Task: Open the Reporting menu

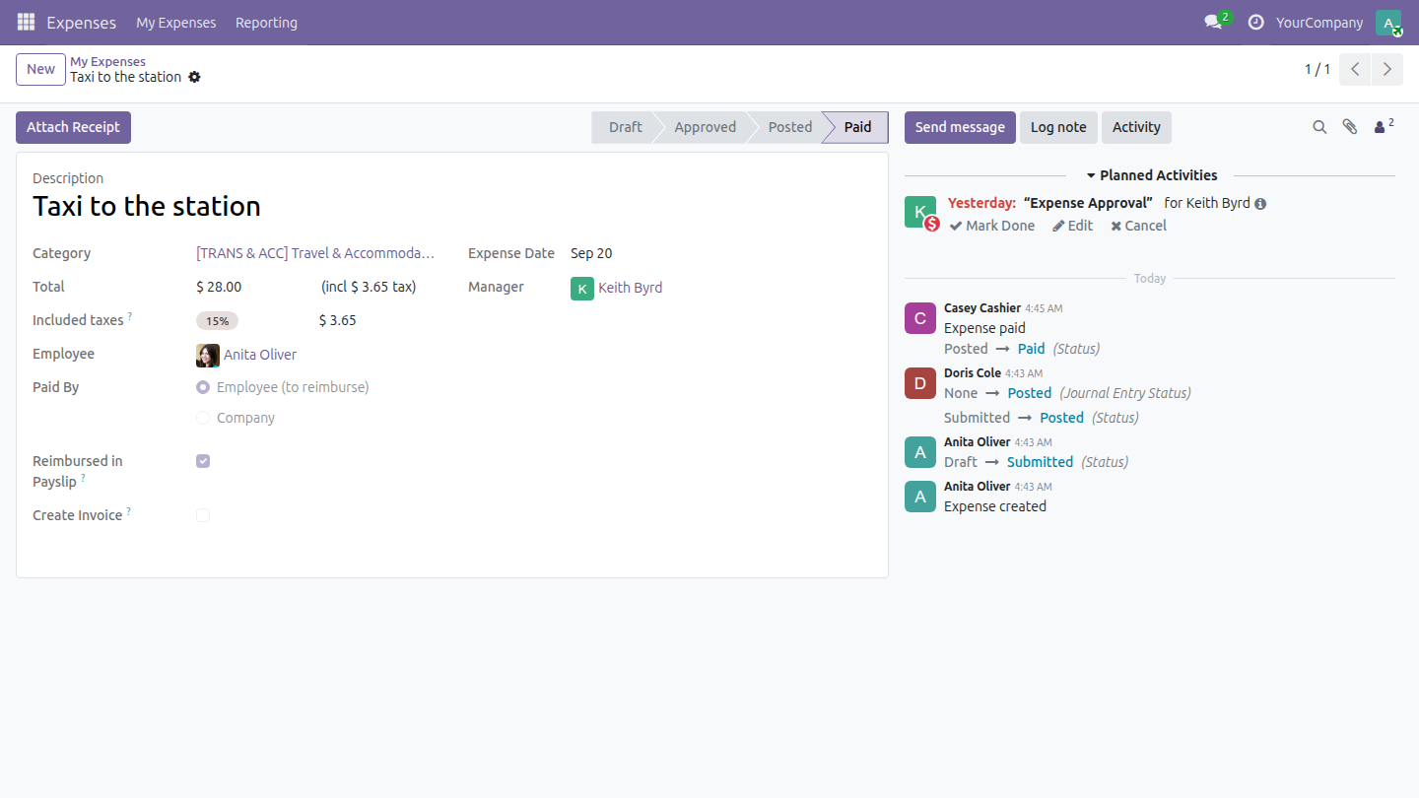Action: [x=266, y=23]
